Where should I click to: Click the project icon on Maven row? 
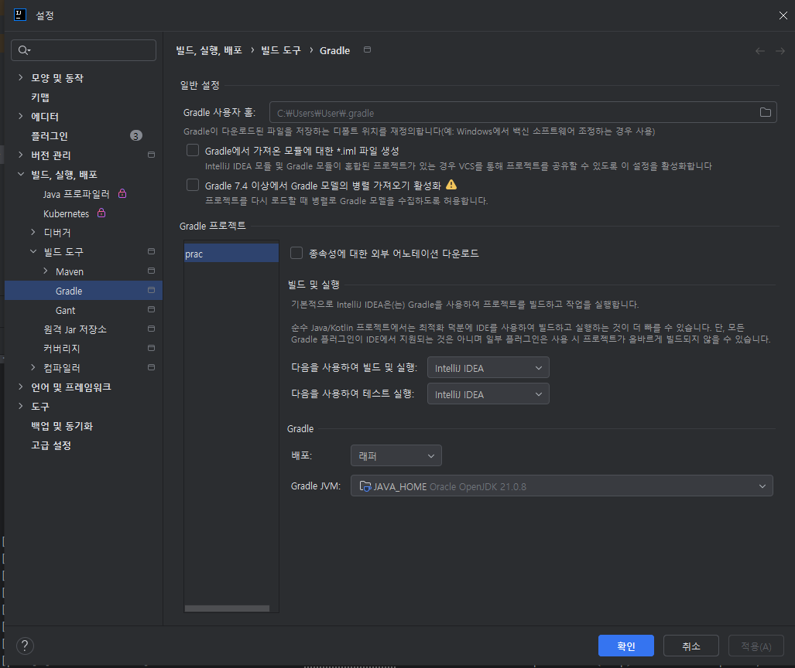click(x=151, y=271)
